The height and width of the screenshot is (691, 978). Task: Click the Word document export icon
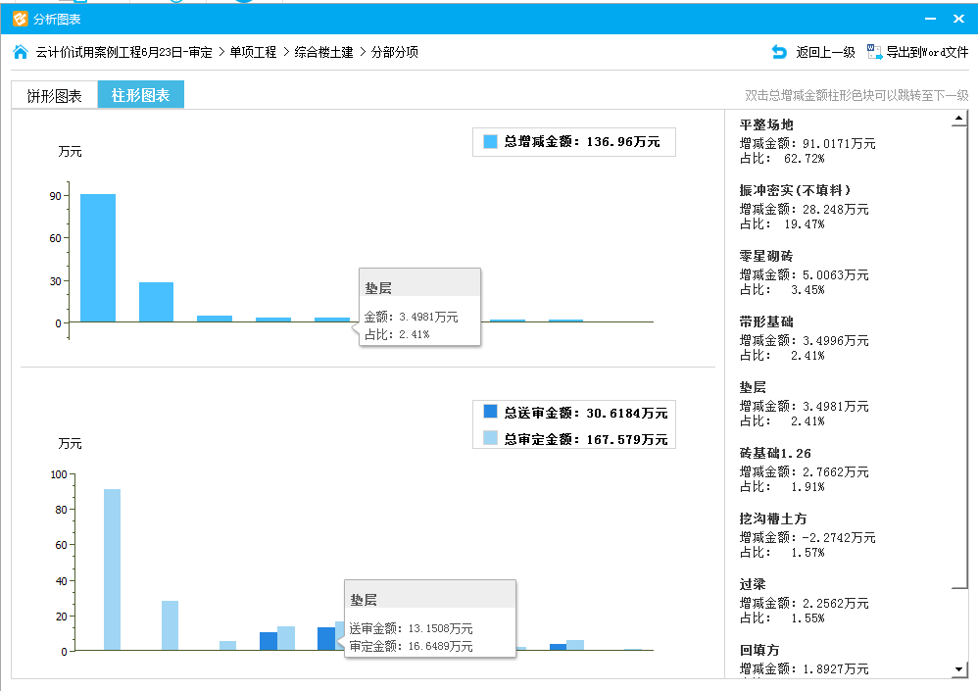[875, 52]
